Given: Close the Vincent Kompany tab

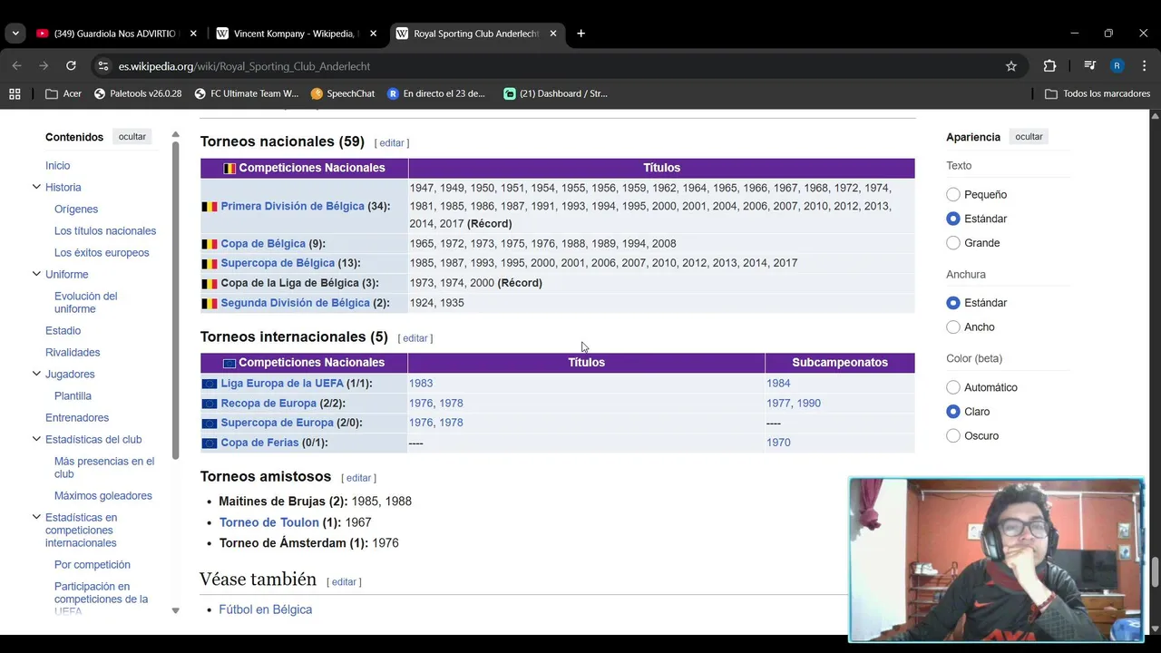Looking at the screenshot, I should coord(373,34).
